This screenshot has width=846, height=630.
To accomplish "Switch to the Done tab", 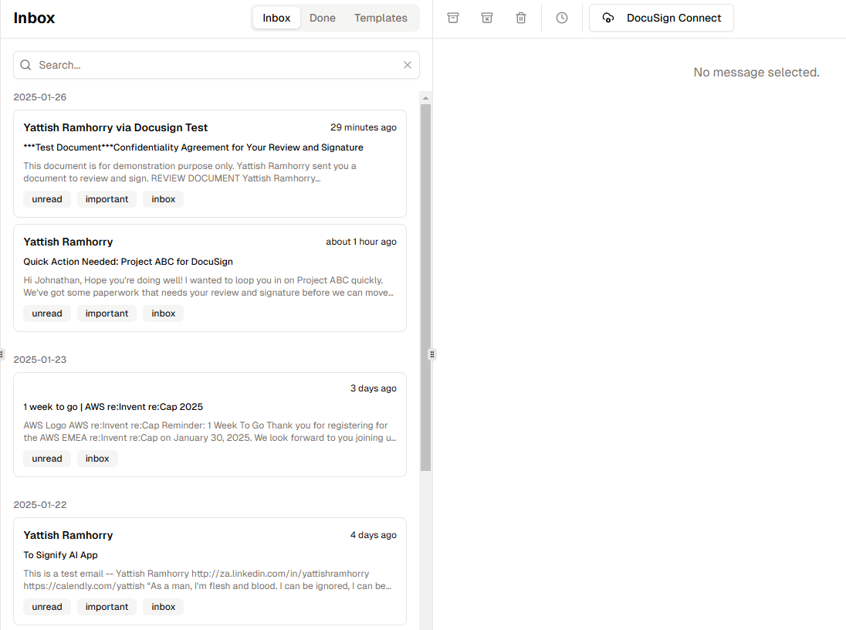I will 322,18.
